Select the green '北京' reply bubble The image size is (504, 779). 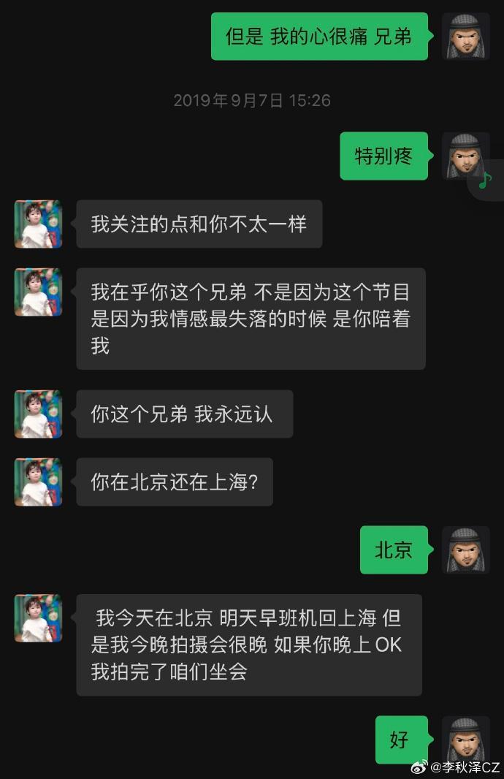(394, 550)
